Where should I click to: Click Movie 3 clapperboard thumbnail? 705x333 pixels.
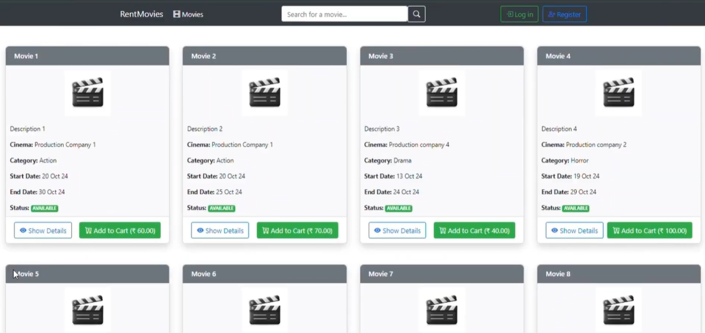pyautogui.click(x=442, y=93)
